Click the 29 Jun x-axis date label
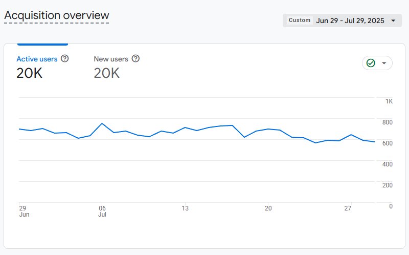 (24, 211)
